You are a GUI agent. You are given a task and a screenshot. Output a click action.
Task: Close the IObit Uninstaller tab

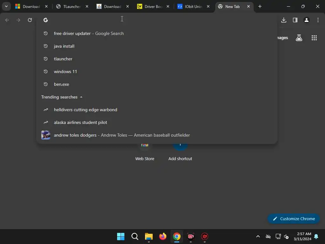(x=208, y=6)
